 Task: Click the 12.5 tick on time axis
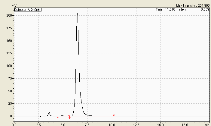coord(136,124)
